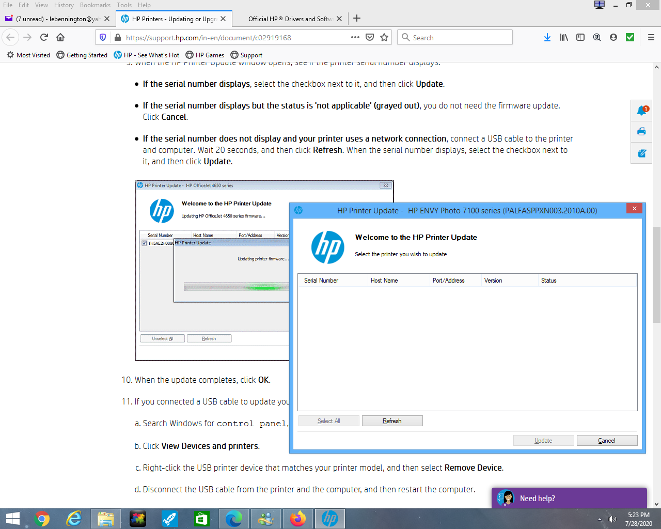Image resolution: width=661 pixels, height=529 pixels.
Task: Show tracking protection shield info
Action: point(103,37)
